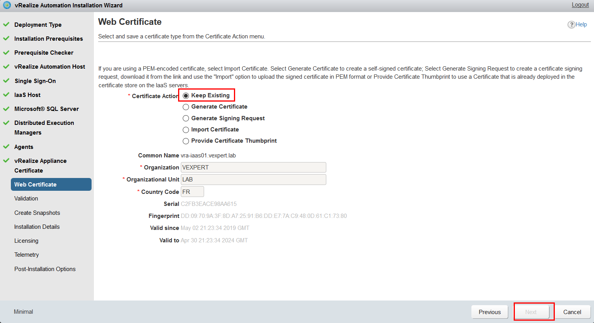Open the Agents step
The height and width of the screenshot is (323, 594).
(24, 147)
